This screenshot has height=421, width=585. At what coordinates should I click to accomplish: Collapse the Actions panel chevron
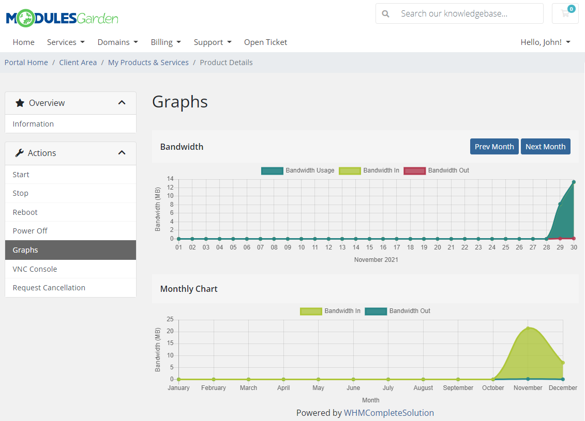122,152
